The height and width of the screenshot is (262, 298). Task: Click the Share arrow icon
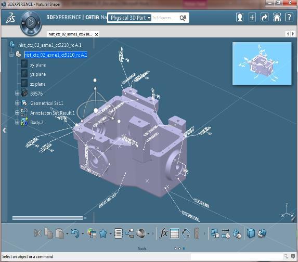coord(264,17)
